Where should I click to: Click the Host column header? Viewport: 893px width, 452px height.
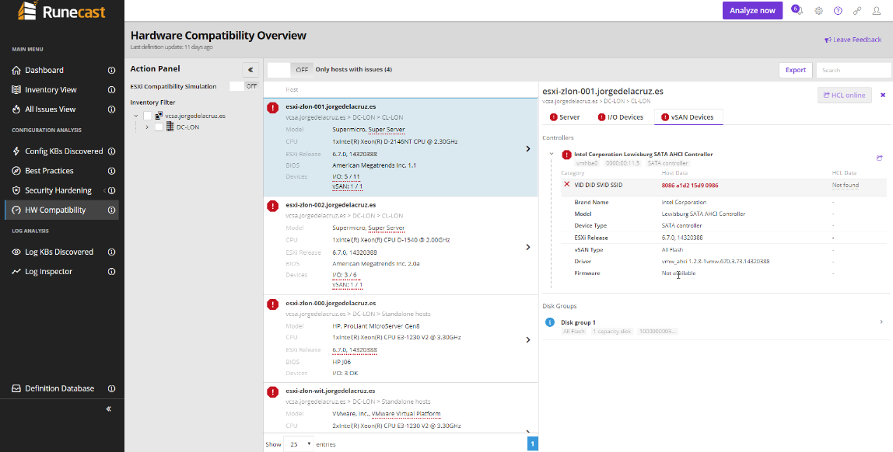point(292,90)
